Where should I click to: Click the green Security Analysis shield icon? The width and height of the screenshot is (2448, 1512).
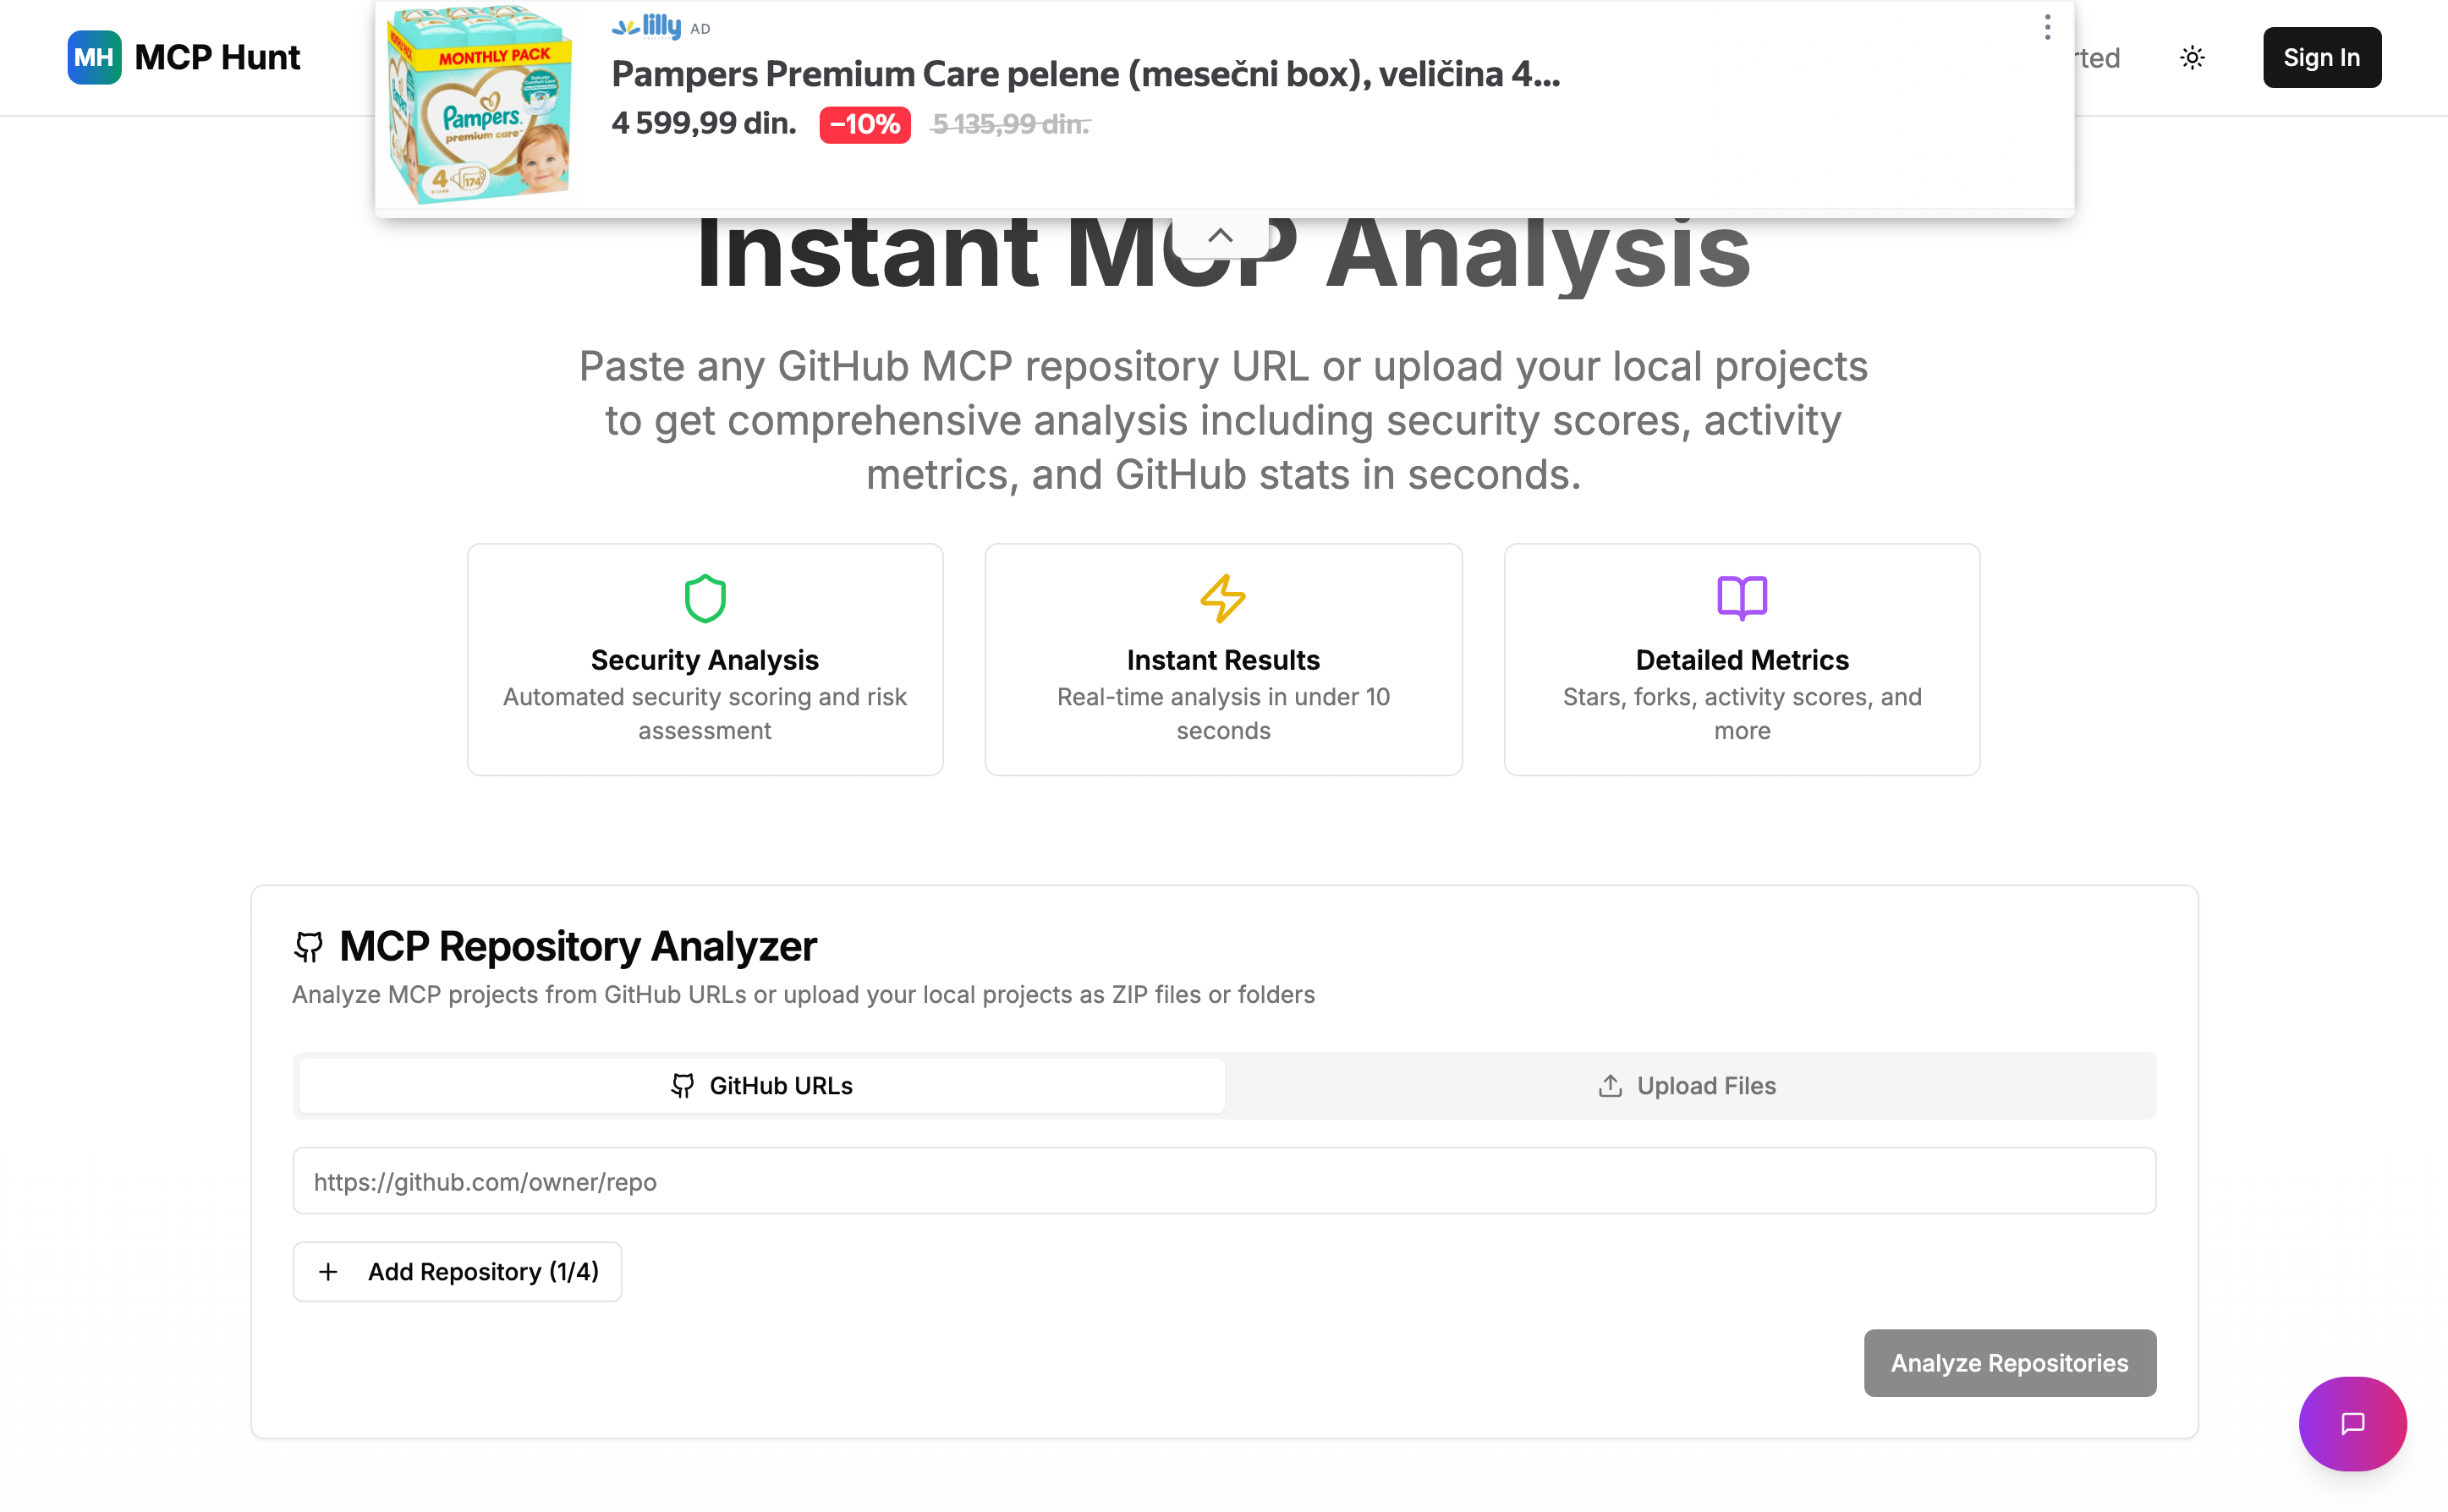(x=705, y=598)
